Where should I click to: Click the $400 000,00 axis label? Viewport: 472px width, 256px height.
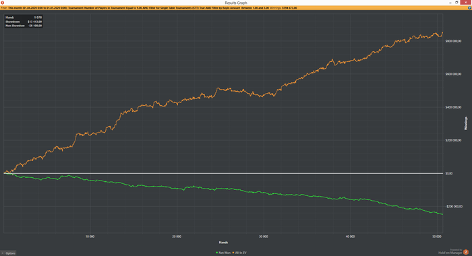click(x=453, y=107)
